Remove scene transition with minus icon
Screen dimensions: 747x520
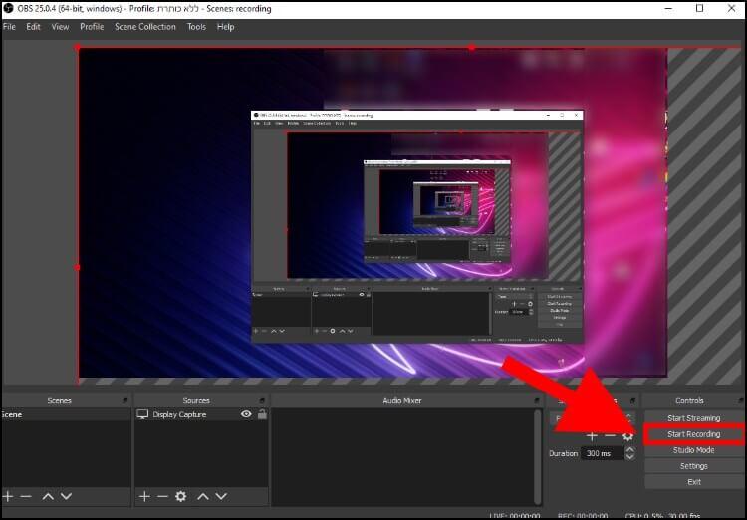[x=610, y=436]
